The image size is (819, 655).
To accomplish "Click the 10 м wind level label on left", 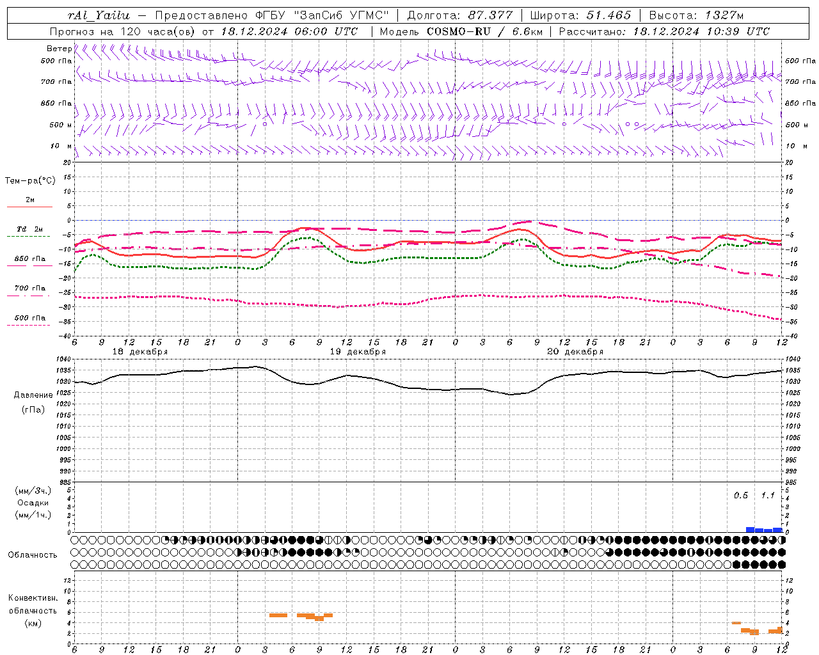I will [61, 146].
